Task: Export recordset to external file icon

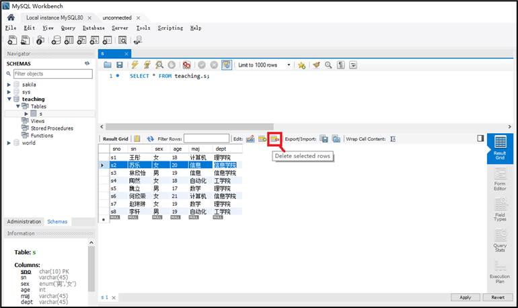Action: [x=324, y=139]
